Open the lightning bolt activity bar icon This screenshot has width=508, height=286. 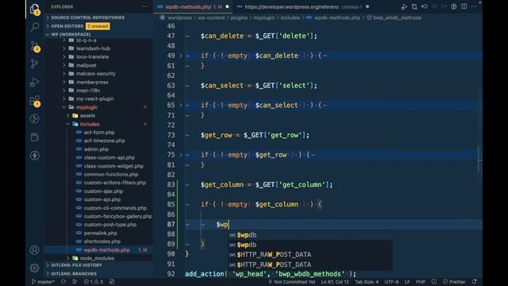pos(34,156)
